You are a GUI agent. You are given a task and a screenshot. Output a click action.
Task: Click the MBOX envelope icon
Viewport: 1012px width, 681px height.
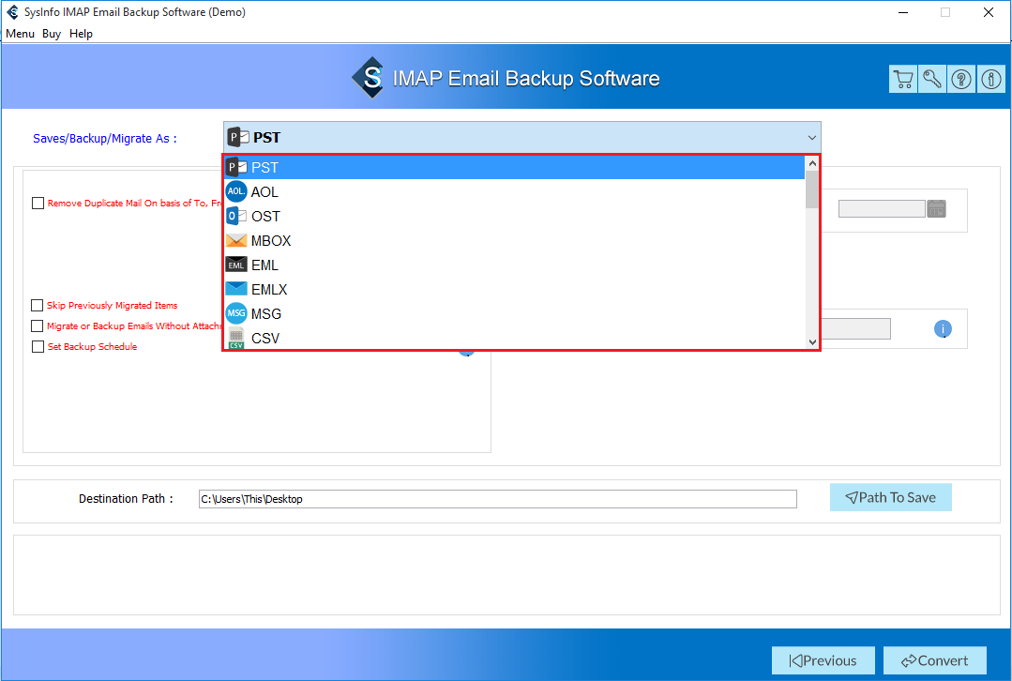point(236,240)
